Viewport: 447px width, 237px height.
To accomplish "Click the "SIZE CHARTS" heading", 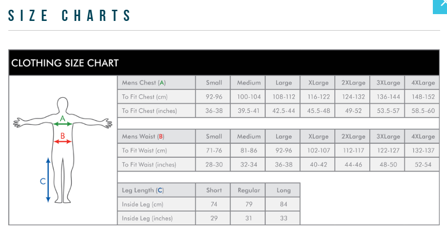I will point(70,16).
